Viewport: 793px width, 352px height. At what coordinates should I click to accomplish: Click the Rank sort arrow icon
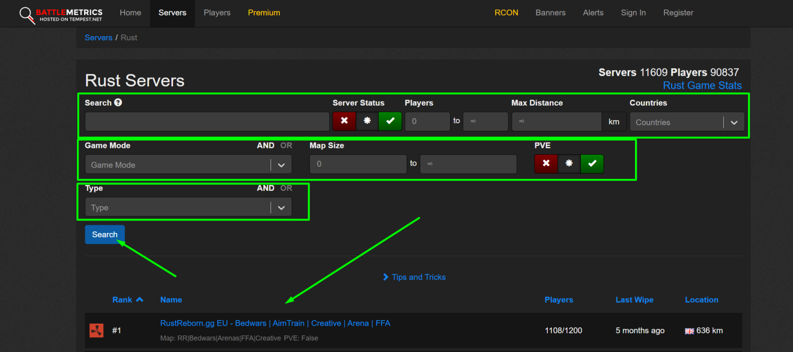pyautogui.click(x=139, y=299)
